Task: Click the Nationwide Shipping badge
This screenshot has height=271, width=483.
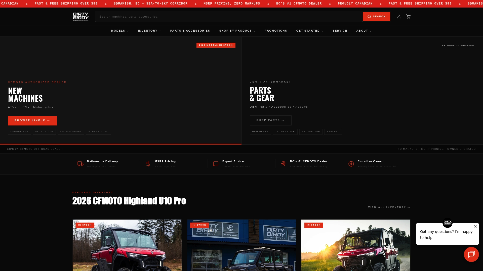Action: point(458,45)
